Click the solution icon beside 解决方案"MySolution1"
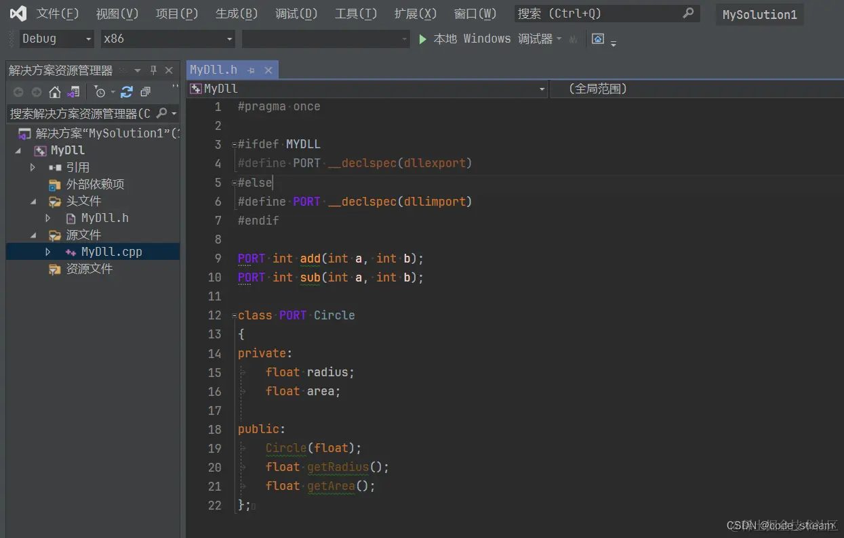The height and width of the screenshot is (538, 844). [x=24, y=133]
